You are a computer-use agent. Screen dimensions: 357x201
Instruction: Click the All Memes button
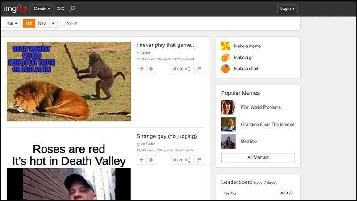pyautogui.click(x=258, y=158)
